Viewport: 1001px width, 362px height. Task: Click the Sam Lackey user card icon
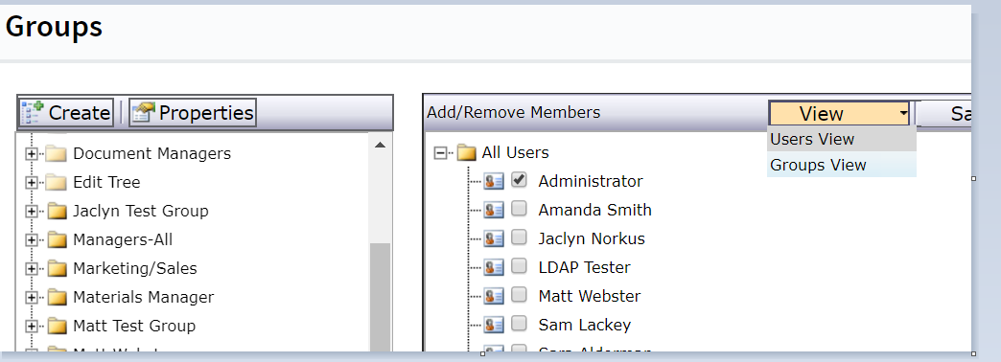tap(494, 325)
